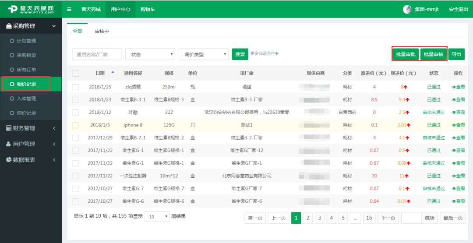This screenshot has height=243, width=473.
Task: Go to page 16
Action: point(369,218)
